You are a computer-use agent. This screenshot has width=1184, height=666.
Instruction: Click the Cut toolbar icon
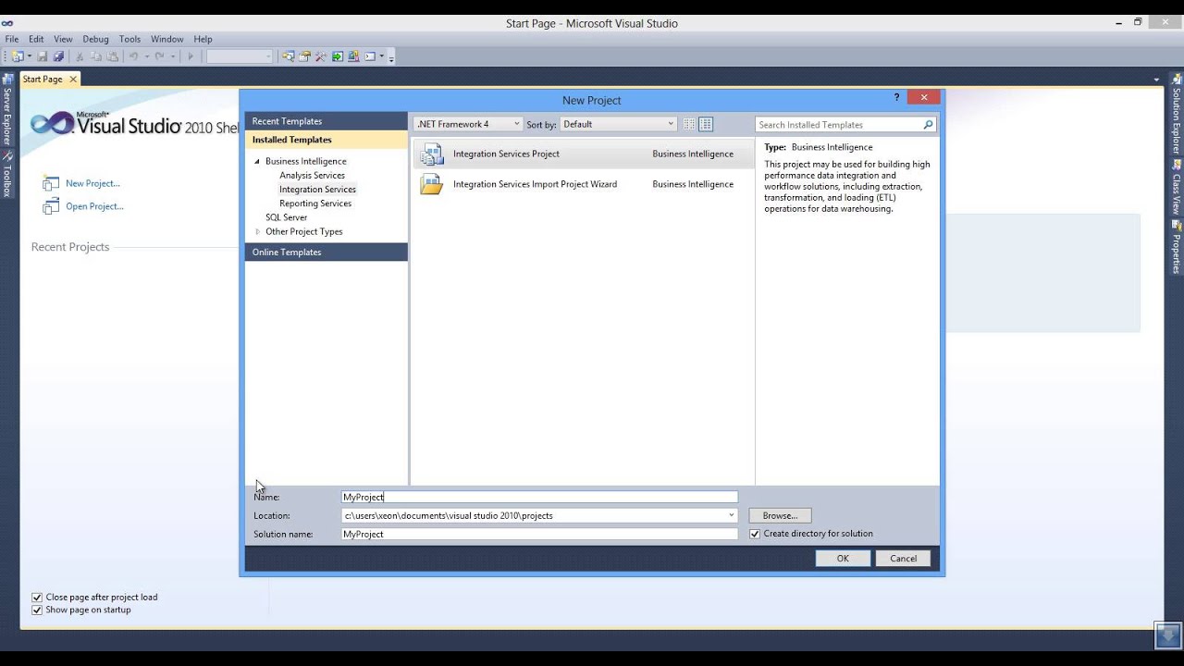tap(80, 56)
